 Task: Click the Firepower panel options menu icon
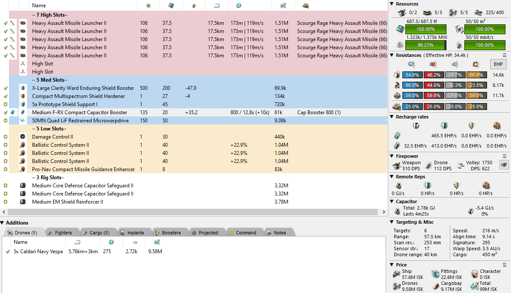pos(505,156)
